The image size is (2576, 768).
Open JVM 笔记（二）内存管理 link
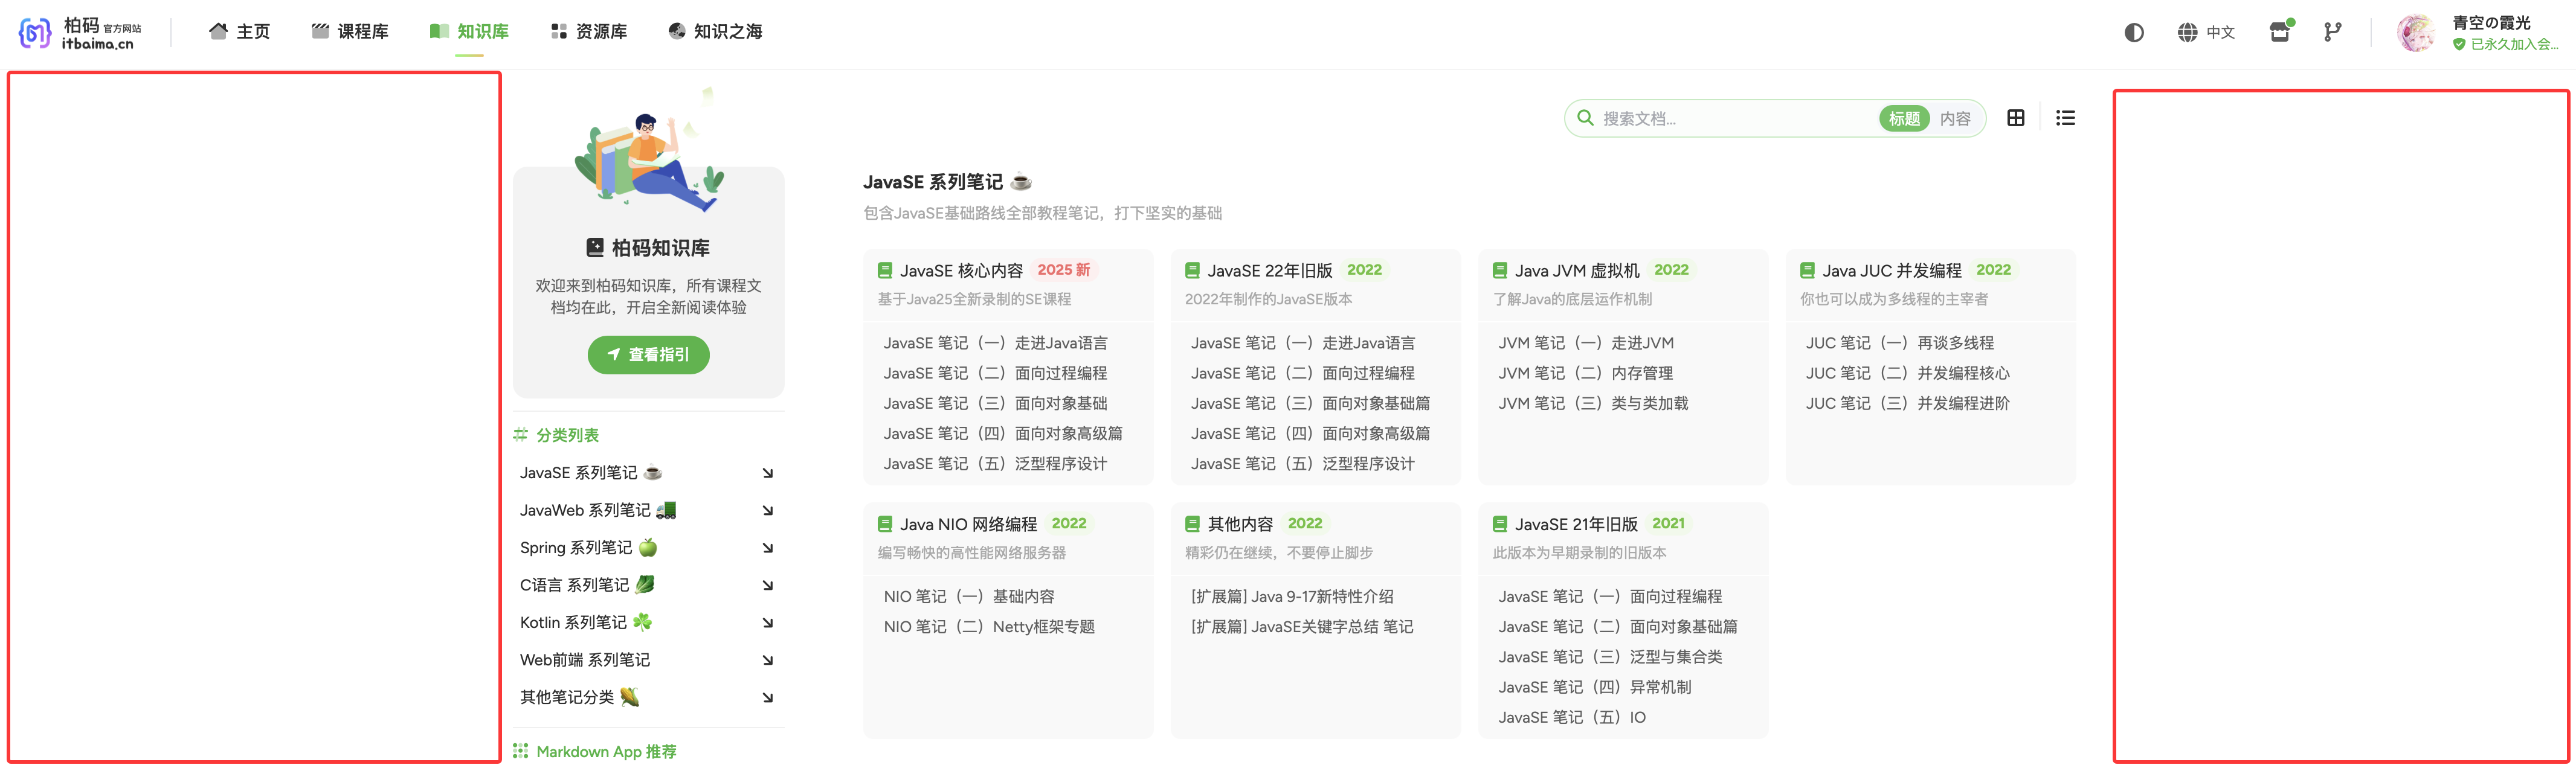pos(1585,373)
